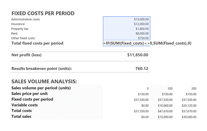
Task: Click the Total fixed costs formula cell
Action: tap(147, 43)
